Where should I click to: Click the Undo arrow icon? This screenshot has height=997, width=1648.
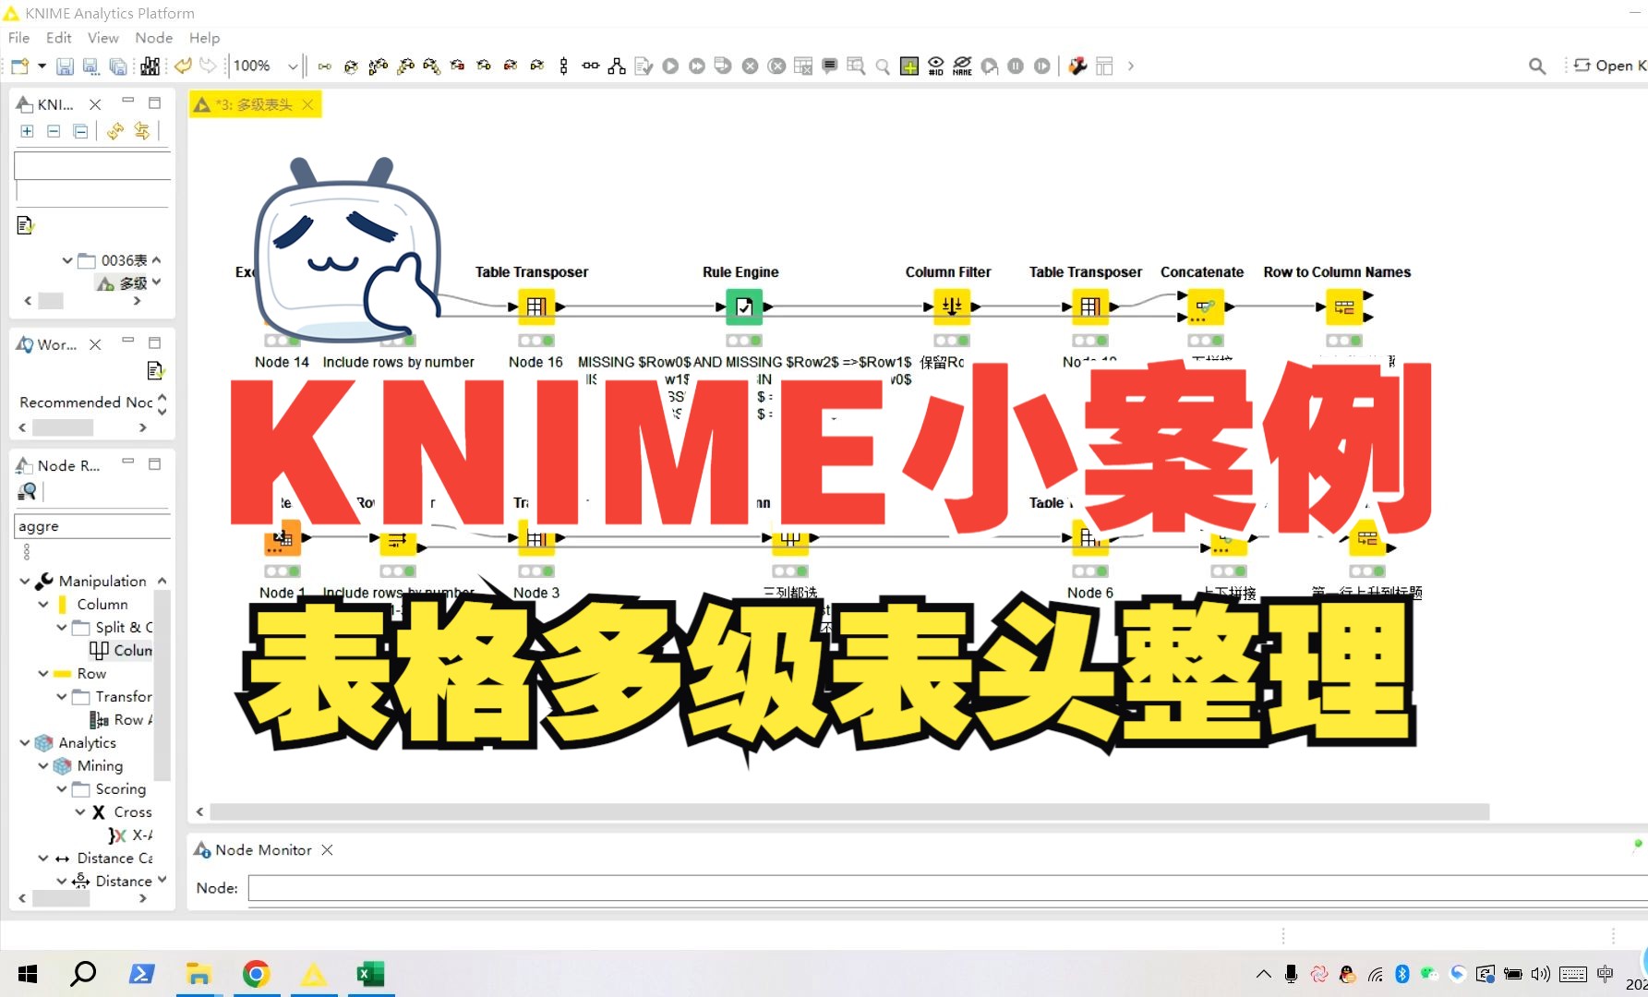(183, 66)
